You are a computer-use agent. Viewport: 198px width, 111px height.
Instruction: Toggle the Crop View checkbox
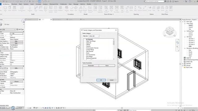coord(11,53)
